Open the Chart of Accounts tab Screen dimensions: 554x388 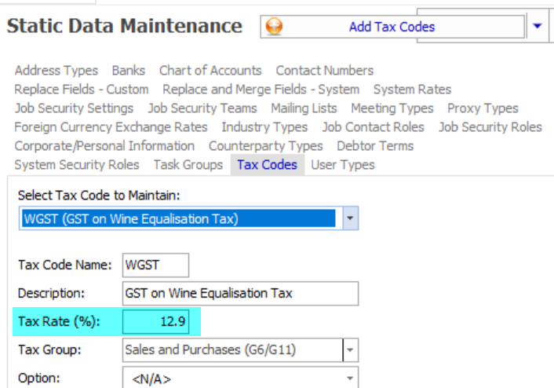[210, 71]
